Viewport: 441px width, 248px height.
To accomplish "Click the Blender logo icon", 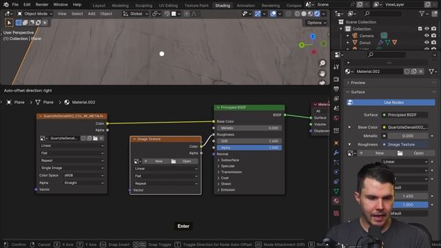I will (6, 5).
